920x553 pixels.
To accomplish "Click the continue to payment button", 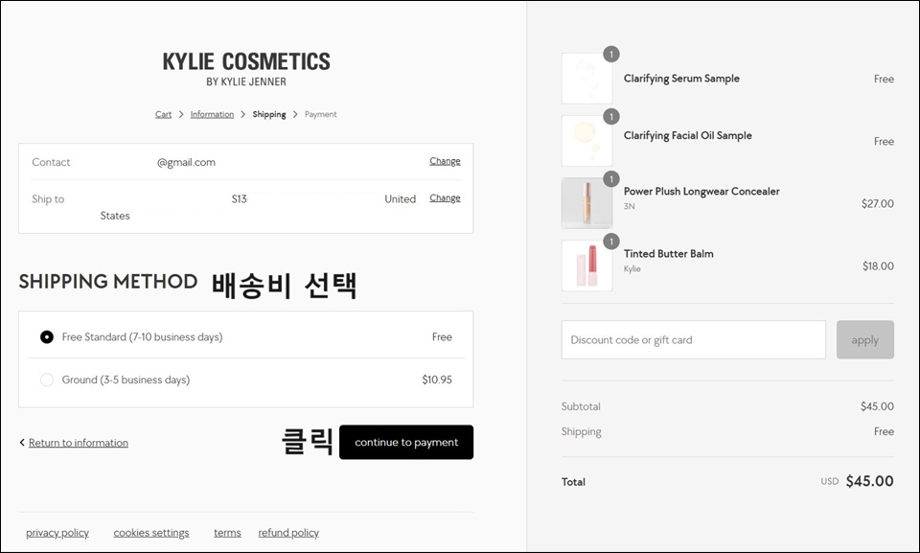I will point(406,442).
